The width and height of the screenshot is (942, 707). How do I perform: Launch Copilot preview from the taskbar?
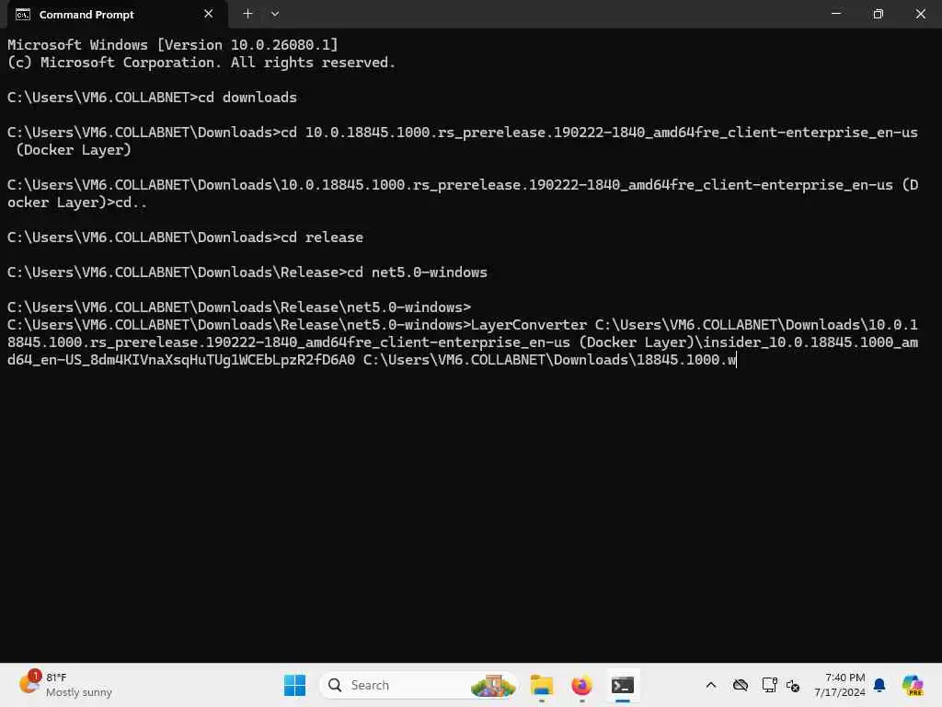(x=913, y=685)
